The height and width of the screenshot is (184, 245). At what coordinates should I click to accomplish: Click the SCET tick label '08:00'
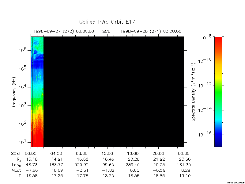click(82, 154)
